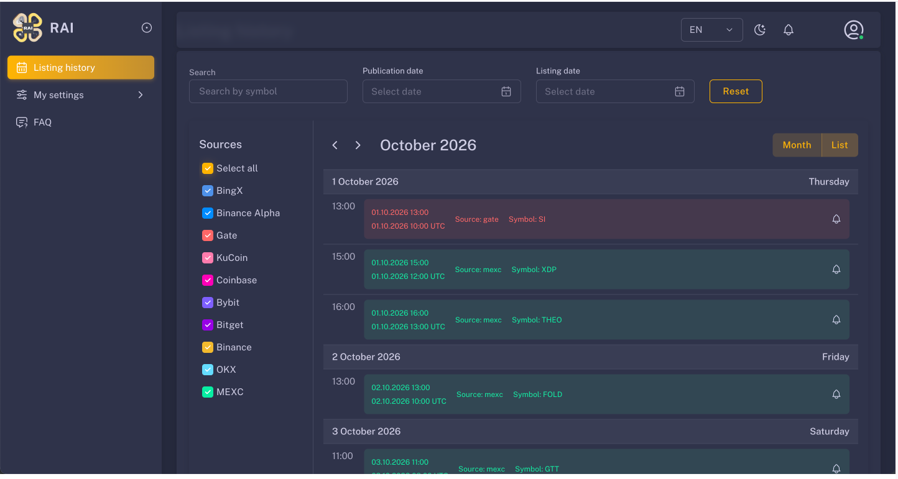Uncheck the Bybit source
This screenshot has width=898, height=479.
click(x=208, y=303)
